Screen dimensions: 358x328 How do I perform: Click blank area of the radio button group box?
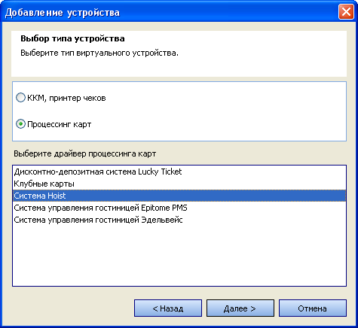pos(226,111)
